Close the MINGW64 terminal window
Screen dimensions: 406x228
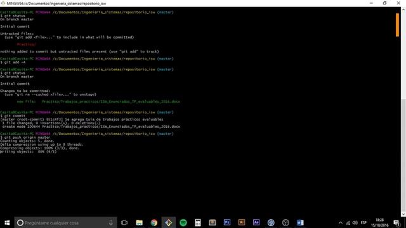(x=398, y=3)
